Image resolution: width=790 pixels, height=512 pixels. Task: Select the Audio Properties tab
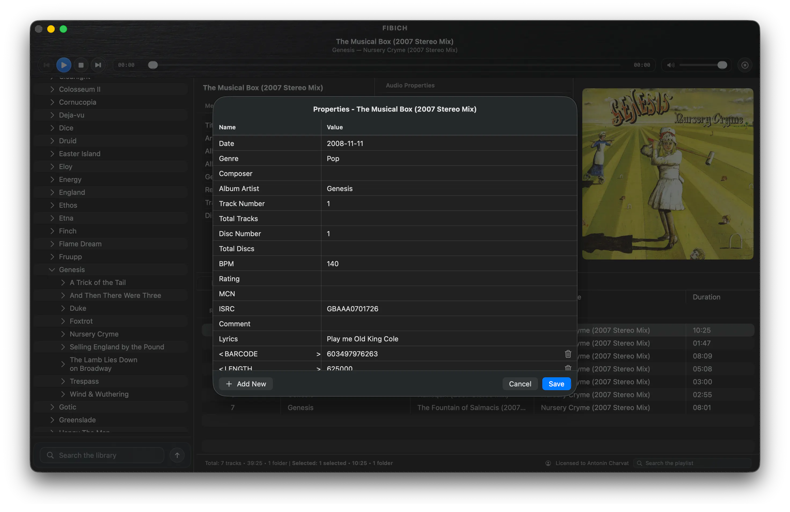point(410,85)
